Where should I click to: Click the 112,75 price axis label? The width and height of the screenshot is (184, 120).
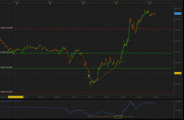pos(178,52)
